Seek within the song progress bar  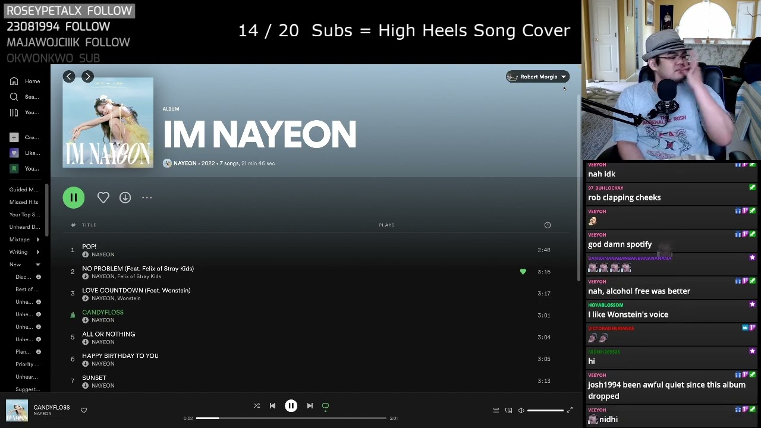(291, 418)
